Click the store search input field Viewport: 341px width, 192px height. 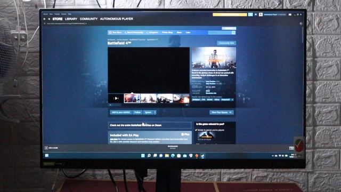pyautogui.click(x=220, y=33)
